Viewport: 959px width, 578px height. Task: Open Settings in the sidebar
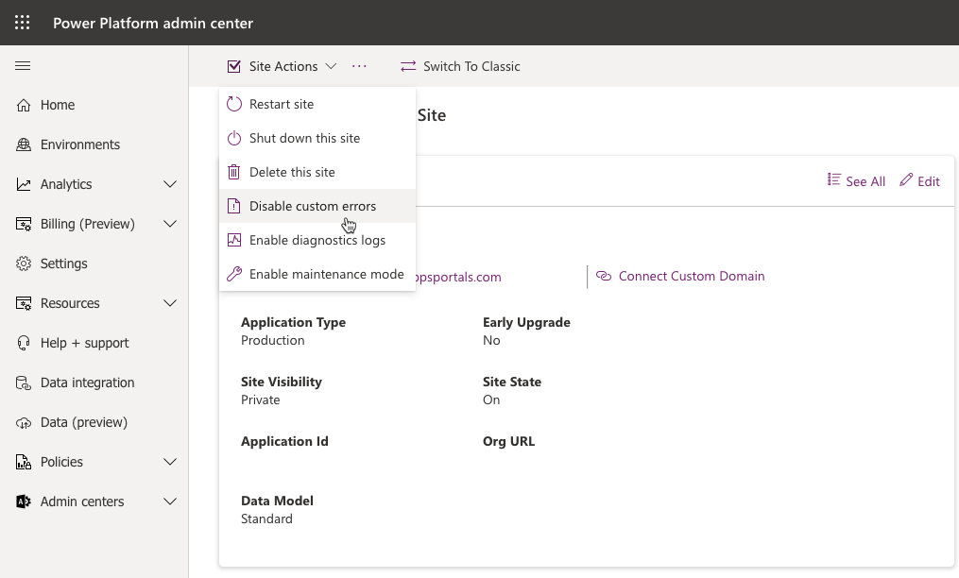point(63,263)
